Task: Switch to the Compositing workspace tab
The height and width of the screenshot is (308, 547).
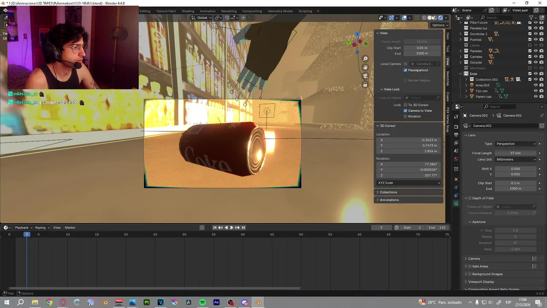Action: 252,11
